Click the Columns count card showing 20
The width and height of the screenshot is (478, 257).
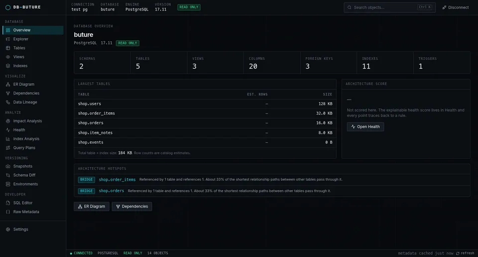click(x=272, y=62)
